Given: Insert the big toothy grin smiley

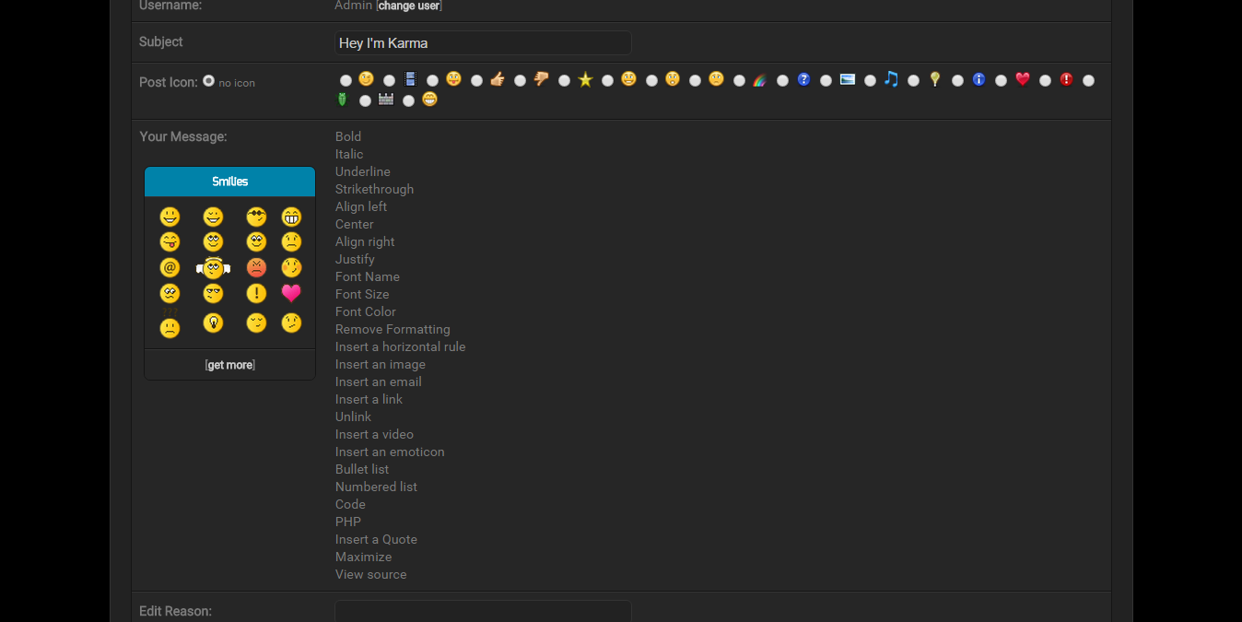Looking at the screenshot, I should 291,217.
